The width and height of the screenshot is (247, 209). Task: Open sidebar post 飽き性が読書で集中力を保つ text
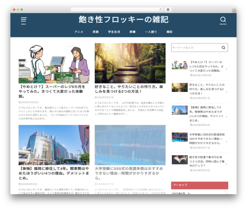(207, 162)
